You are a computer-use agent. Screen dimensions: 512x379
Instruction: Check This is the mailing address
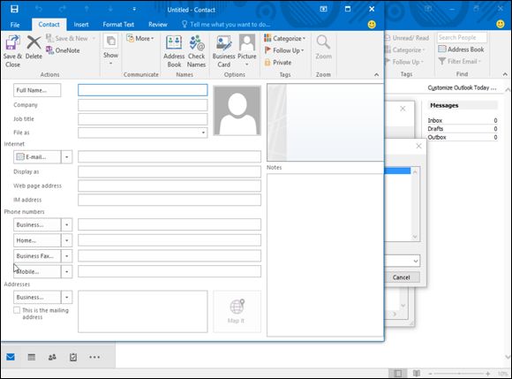click(17, 310)
